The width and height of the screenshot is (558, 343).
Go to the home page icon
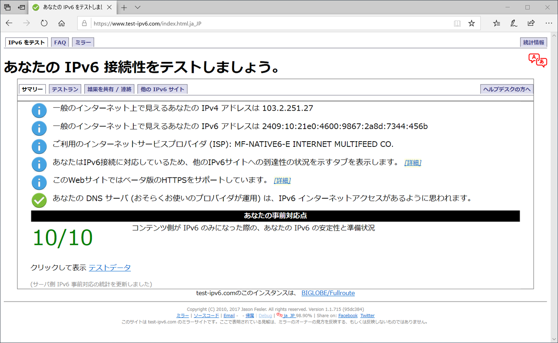point(61,23)
